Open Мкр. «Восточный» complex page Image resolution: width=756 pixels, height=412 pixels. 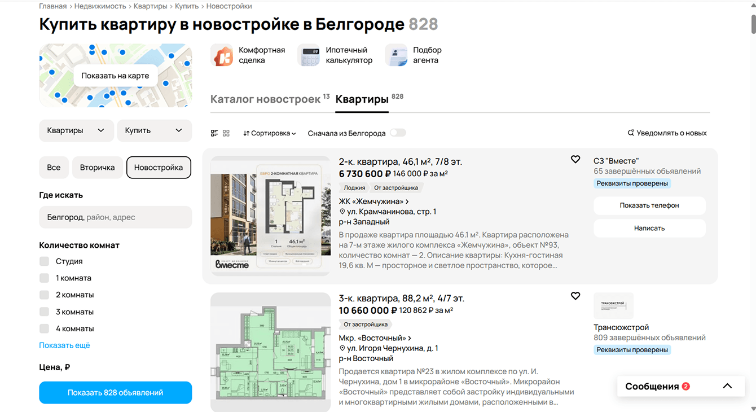point(375,338)
